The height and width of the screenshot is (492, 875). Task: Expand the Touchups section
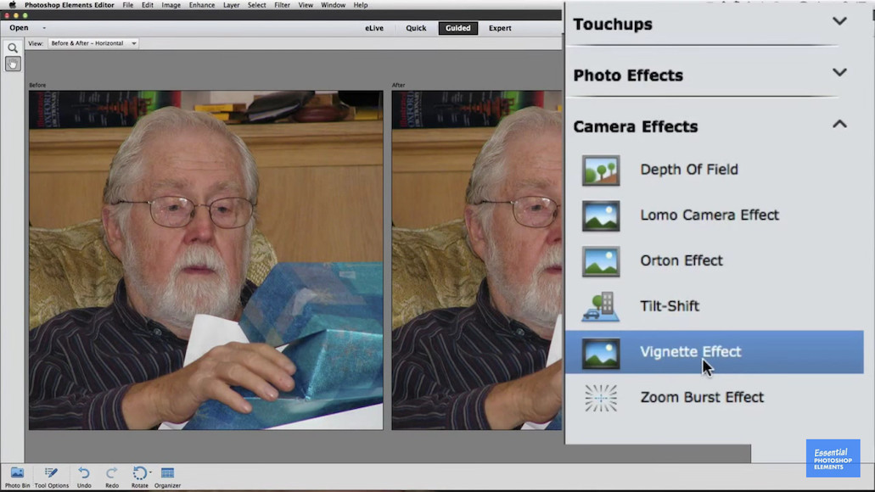tap(839, 22)
